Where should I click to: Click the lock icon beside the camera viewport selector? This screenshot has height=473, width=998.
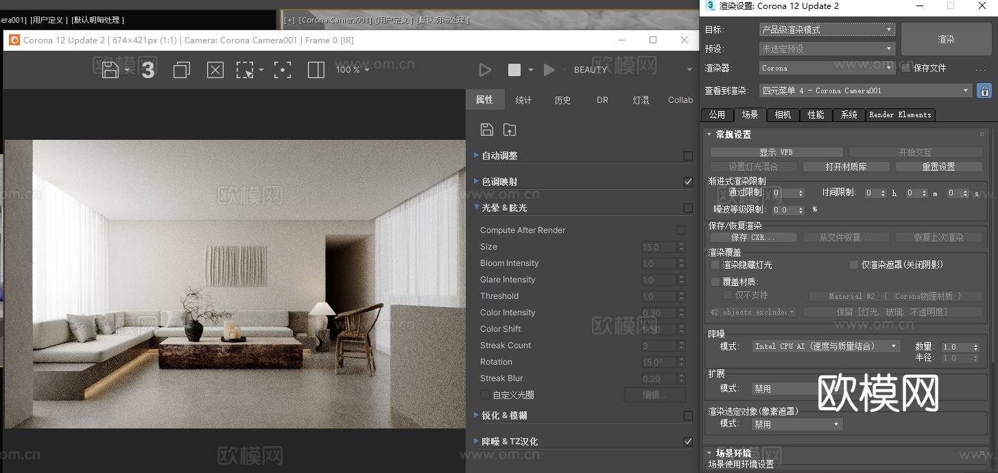click(984, 90)
